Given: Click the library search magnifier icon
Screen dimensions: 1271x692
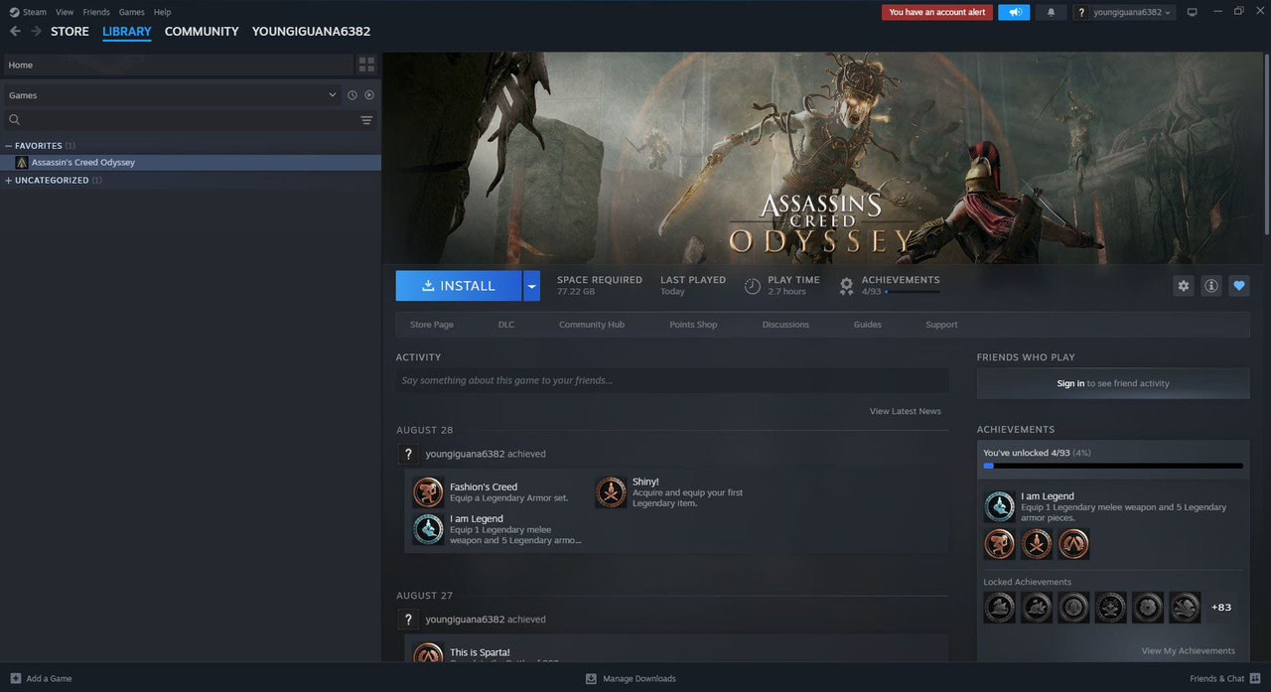Looking at the screenshot, I should coord(14,119).
